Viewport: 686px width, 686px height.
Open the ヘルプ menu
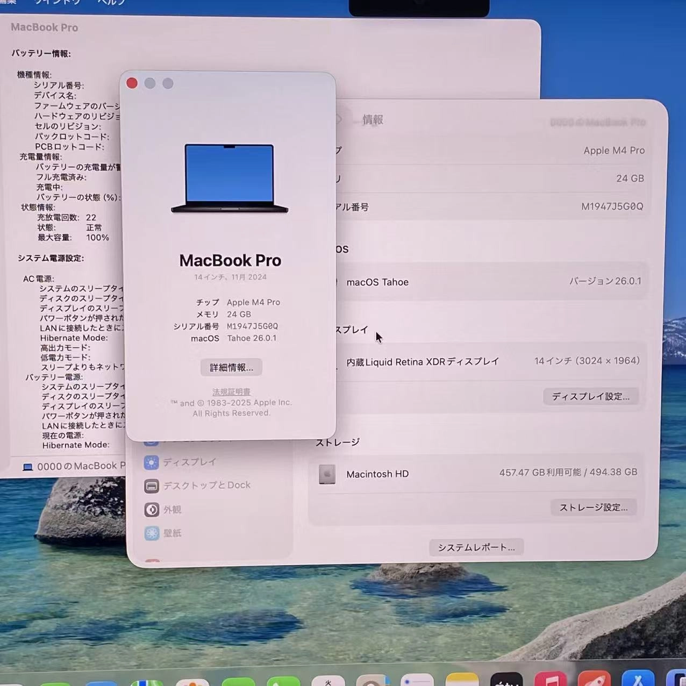tap(111, 2)
